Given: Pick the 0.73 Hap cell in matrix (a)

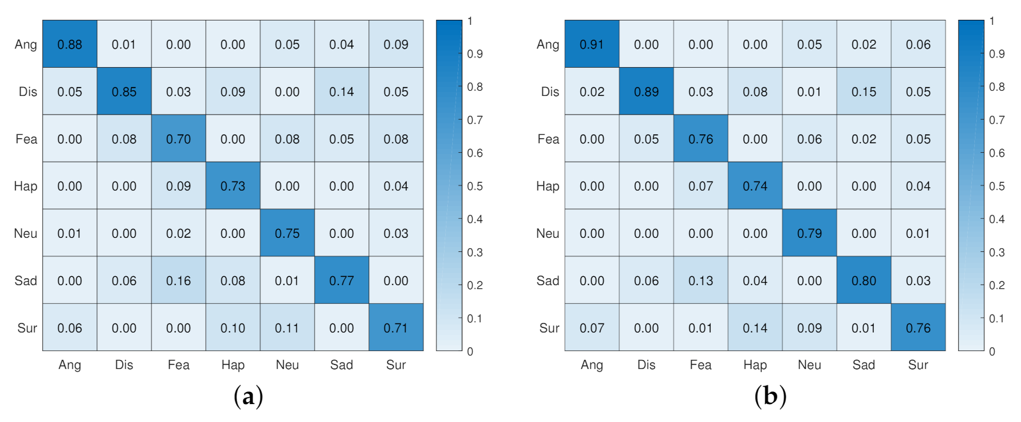Looking at the screenshot, I should (x=233, y=186).
